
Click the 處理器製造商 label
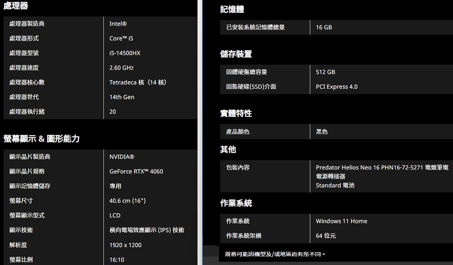27,24
